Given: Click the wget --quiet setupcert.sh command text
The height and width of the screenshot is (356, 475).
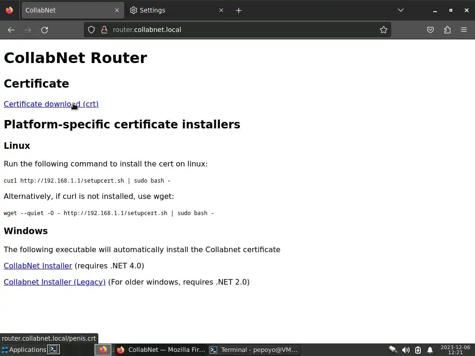Looking at the screenshot, I should [109, 213].
